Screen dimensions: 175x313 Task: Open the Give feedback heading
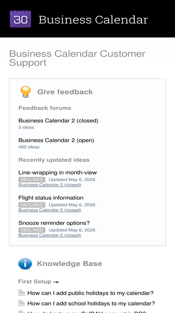coord(65,92)
